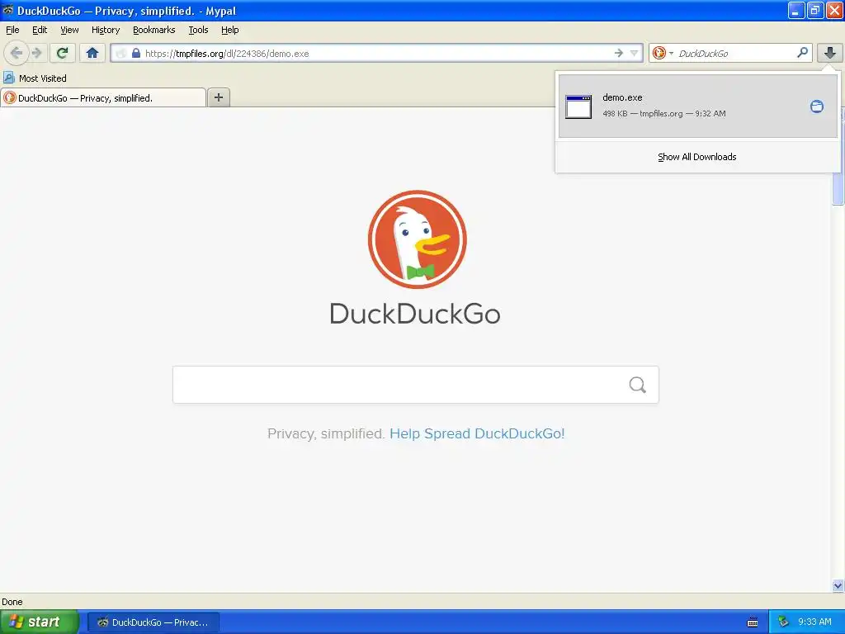Viewport: 845px width, 634px height.
Task: Open the Tools menu
Action: 198,30
